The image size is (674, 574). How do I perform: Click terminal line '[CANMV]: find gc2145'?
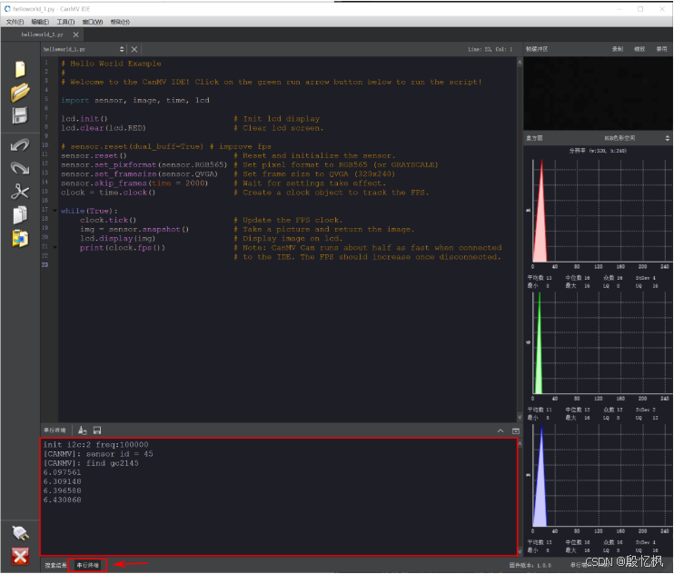tap(91, 463)
